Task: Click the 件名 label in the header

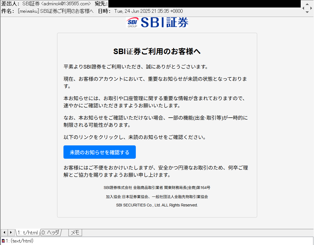Action: 7,11
